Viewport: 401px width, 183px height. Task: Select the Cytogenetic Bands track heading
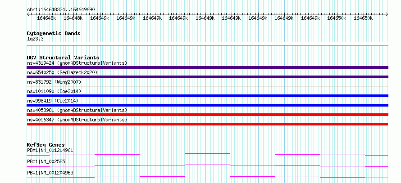point(54,33)
